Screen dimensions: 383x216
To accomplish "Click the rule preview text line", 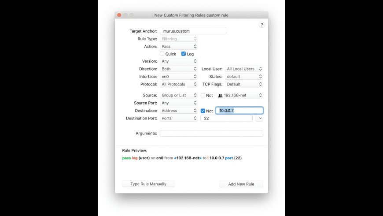I will 182,158.
